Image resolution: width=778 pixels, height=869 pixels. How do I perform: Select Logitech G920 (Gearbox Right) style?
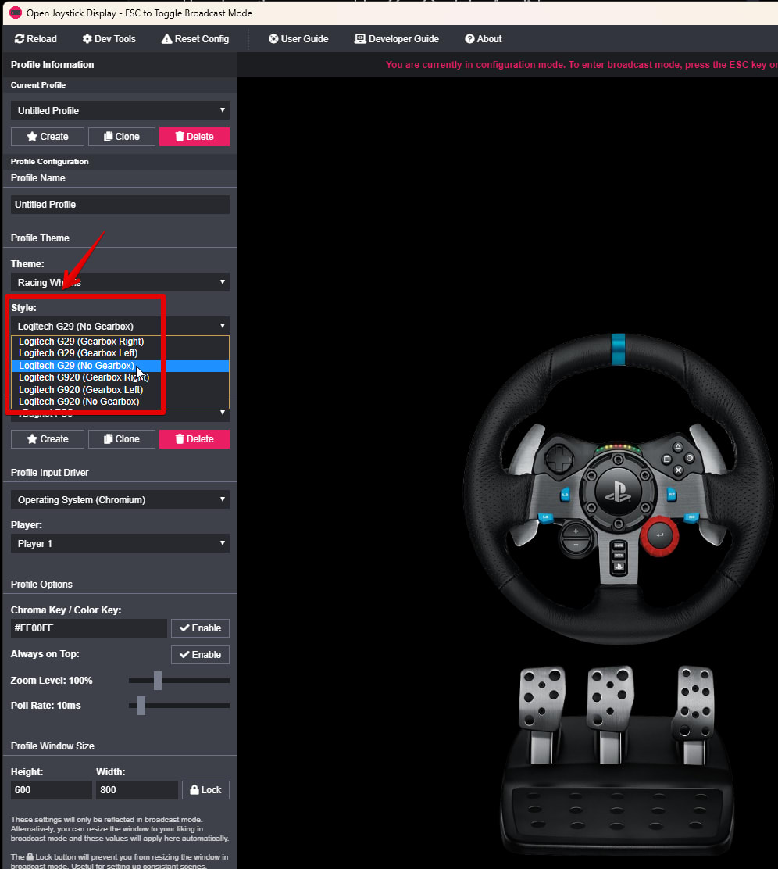click(x=120, y=377)
